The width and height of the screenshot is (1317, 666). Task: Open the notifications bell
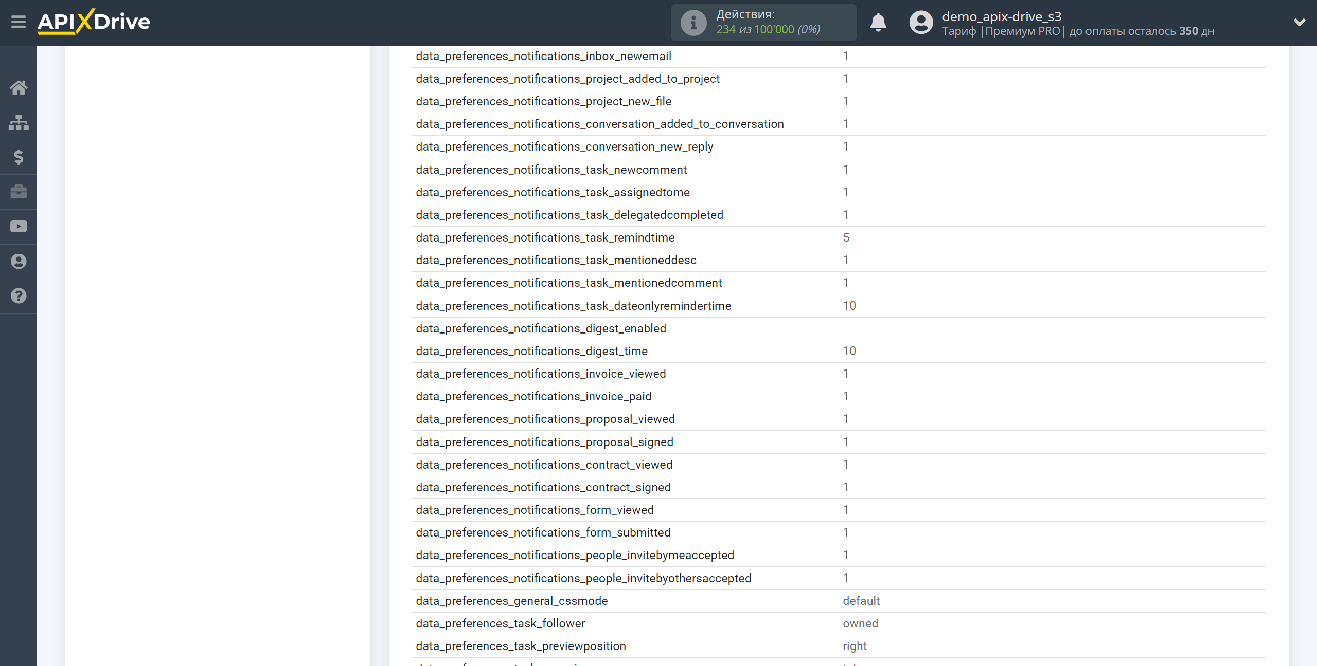click(x=878, y=23)
